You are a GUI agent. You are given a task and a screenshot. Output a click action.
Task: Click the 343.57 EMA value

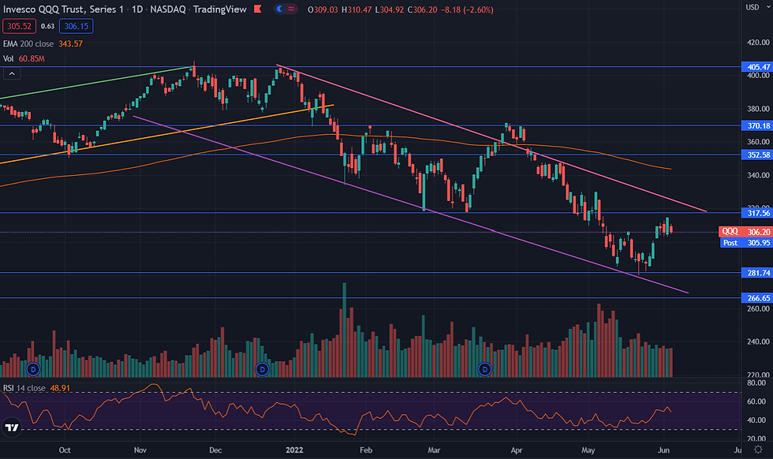coord(70,44)
